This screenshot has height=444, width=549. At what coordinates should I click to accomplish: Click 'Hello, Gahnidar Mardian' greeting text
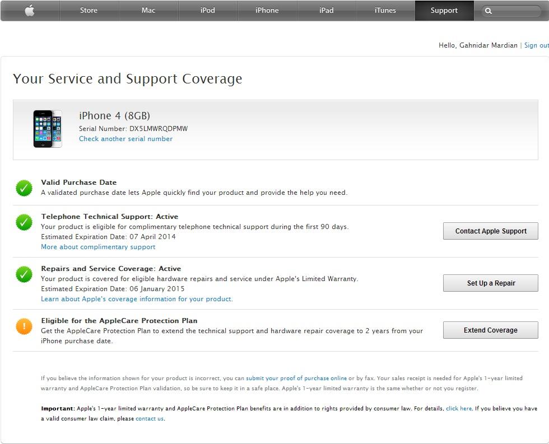coord(478,45)
